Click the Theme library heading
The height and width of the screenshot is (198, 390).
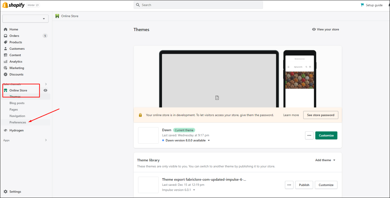tap(148, 160)
